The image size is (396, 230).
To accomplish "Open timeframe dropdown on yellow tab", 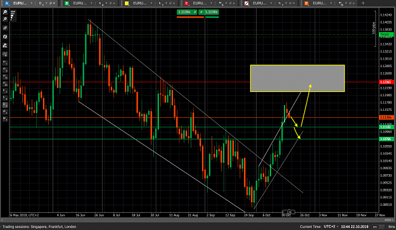I will (x=166, y=3).
